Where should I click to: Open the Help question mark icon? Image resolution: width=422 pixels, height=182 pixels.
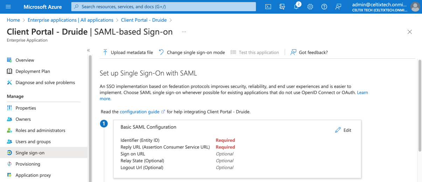[324, 7]
